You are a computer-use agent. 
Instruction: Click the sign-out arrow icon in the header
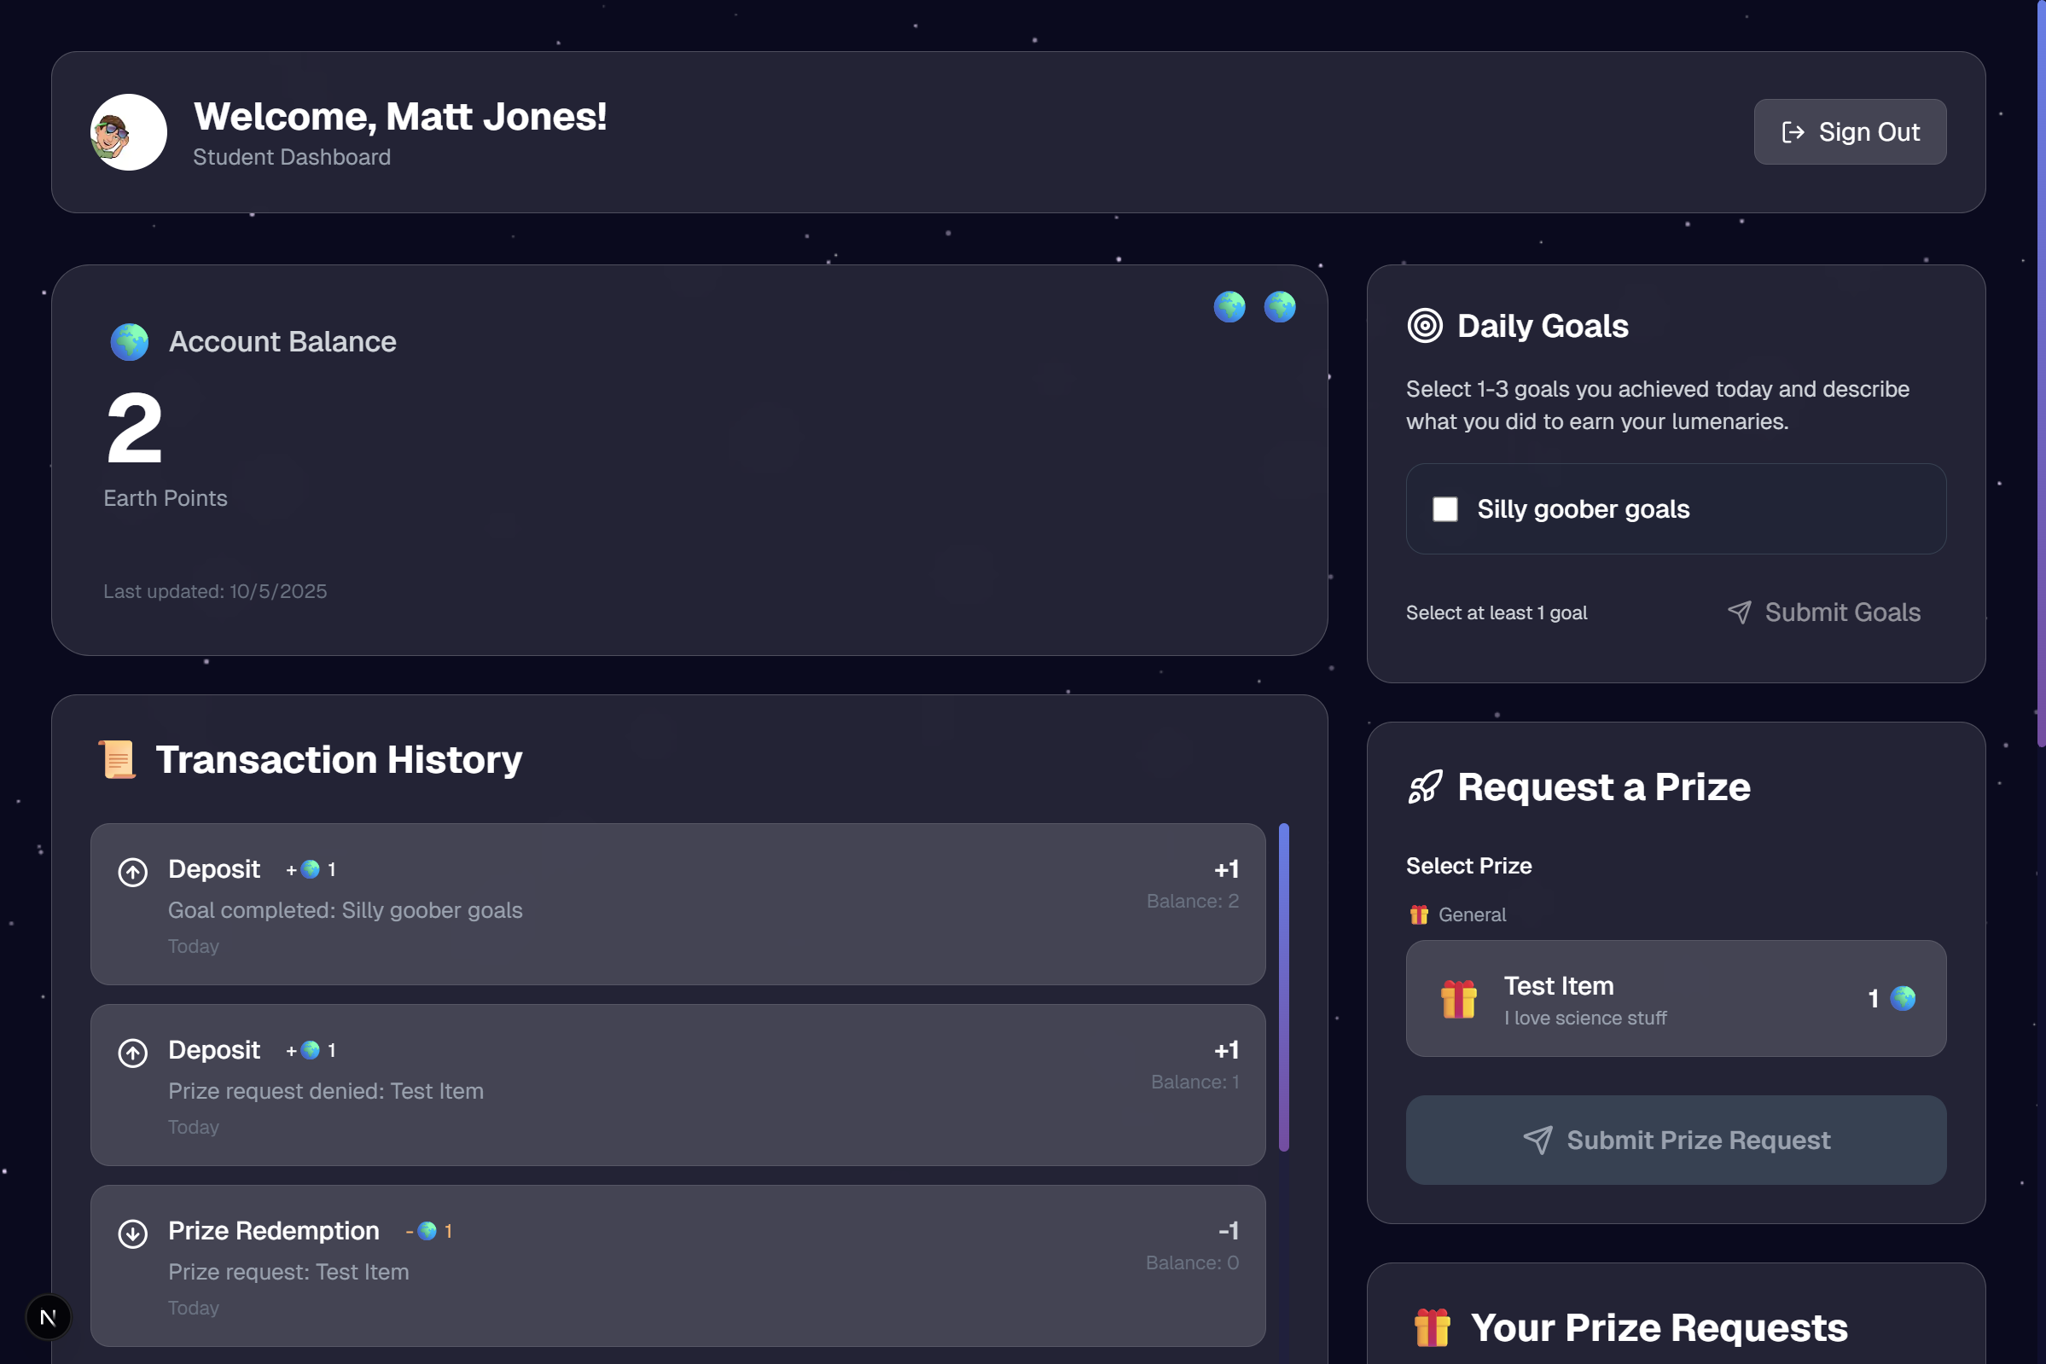(x=1793, y=132)
